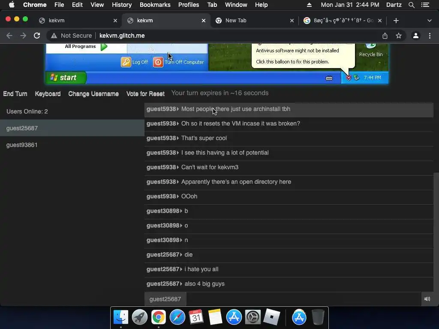The width and height of the screenshot is (439, 329).
Task: Click the eject icon in the menu bar
Action: click(x=309, y=5)
